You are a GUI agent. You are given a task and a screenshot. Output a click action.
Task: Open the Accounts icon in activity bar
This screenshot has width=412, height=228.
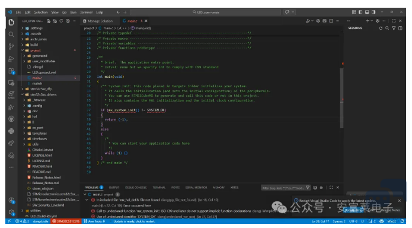click(x=11, y=200)
